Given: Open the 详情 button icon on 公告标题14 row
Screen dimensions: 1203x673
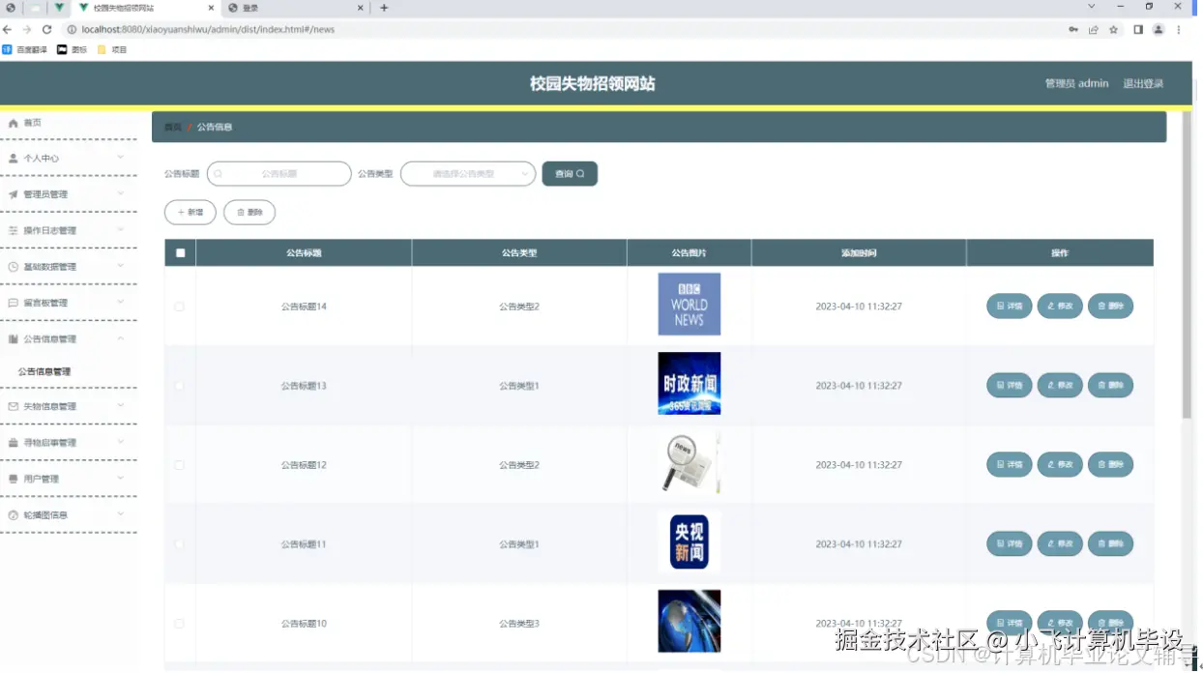Looking at the screenshot, I should click(1000, 306).
